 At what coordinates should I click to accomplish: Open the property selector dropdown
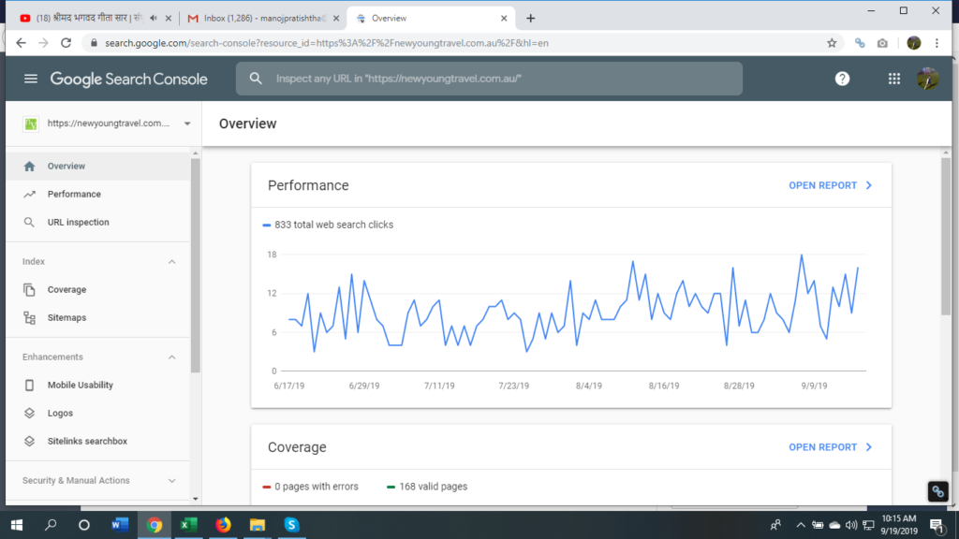click(187, 124)
